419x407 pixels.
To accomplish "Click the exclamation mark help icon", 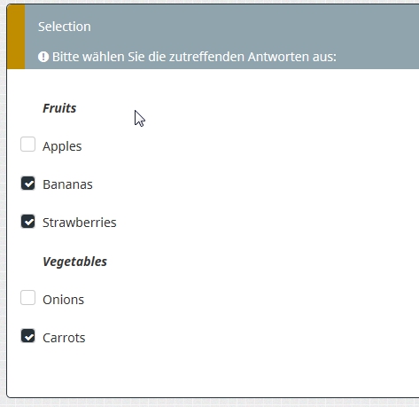I will (x=43, y=57).
